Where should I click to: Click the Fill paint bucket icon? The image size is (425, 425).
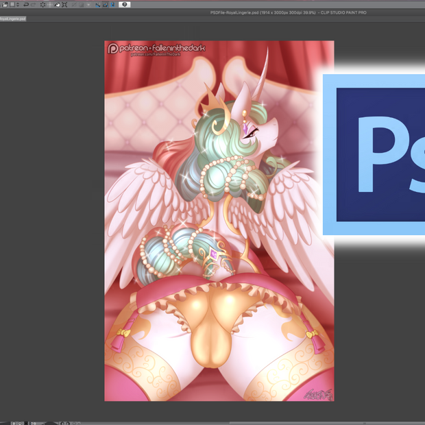57,5
